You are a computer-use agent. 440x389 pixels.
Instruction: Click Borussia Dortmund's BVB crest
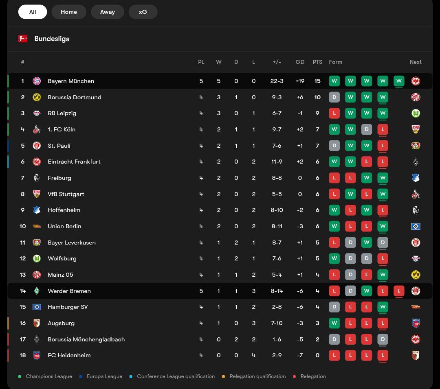[x=37, y=97]
